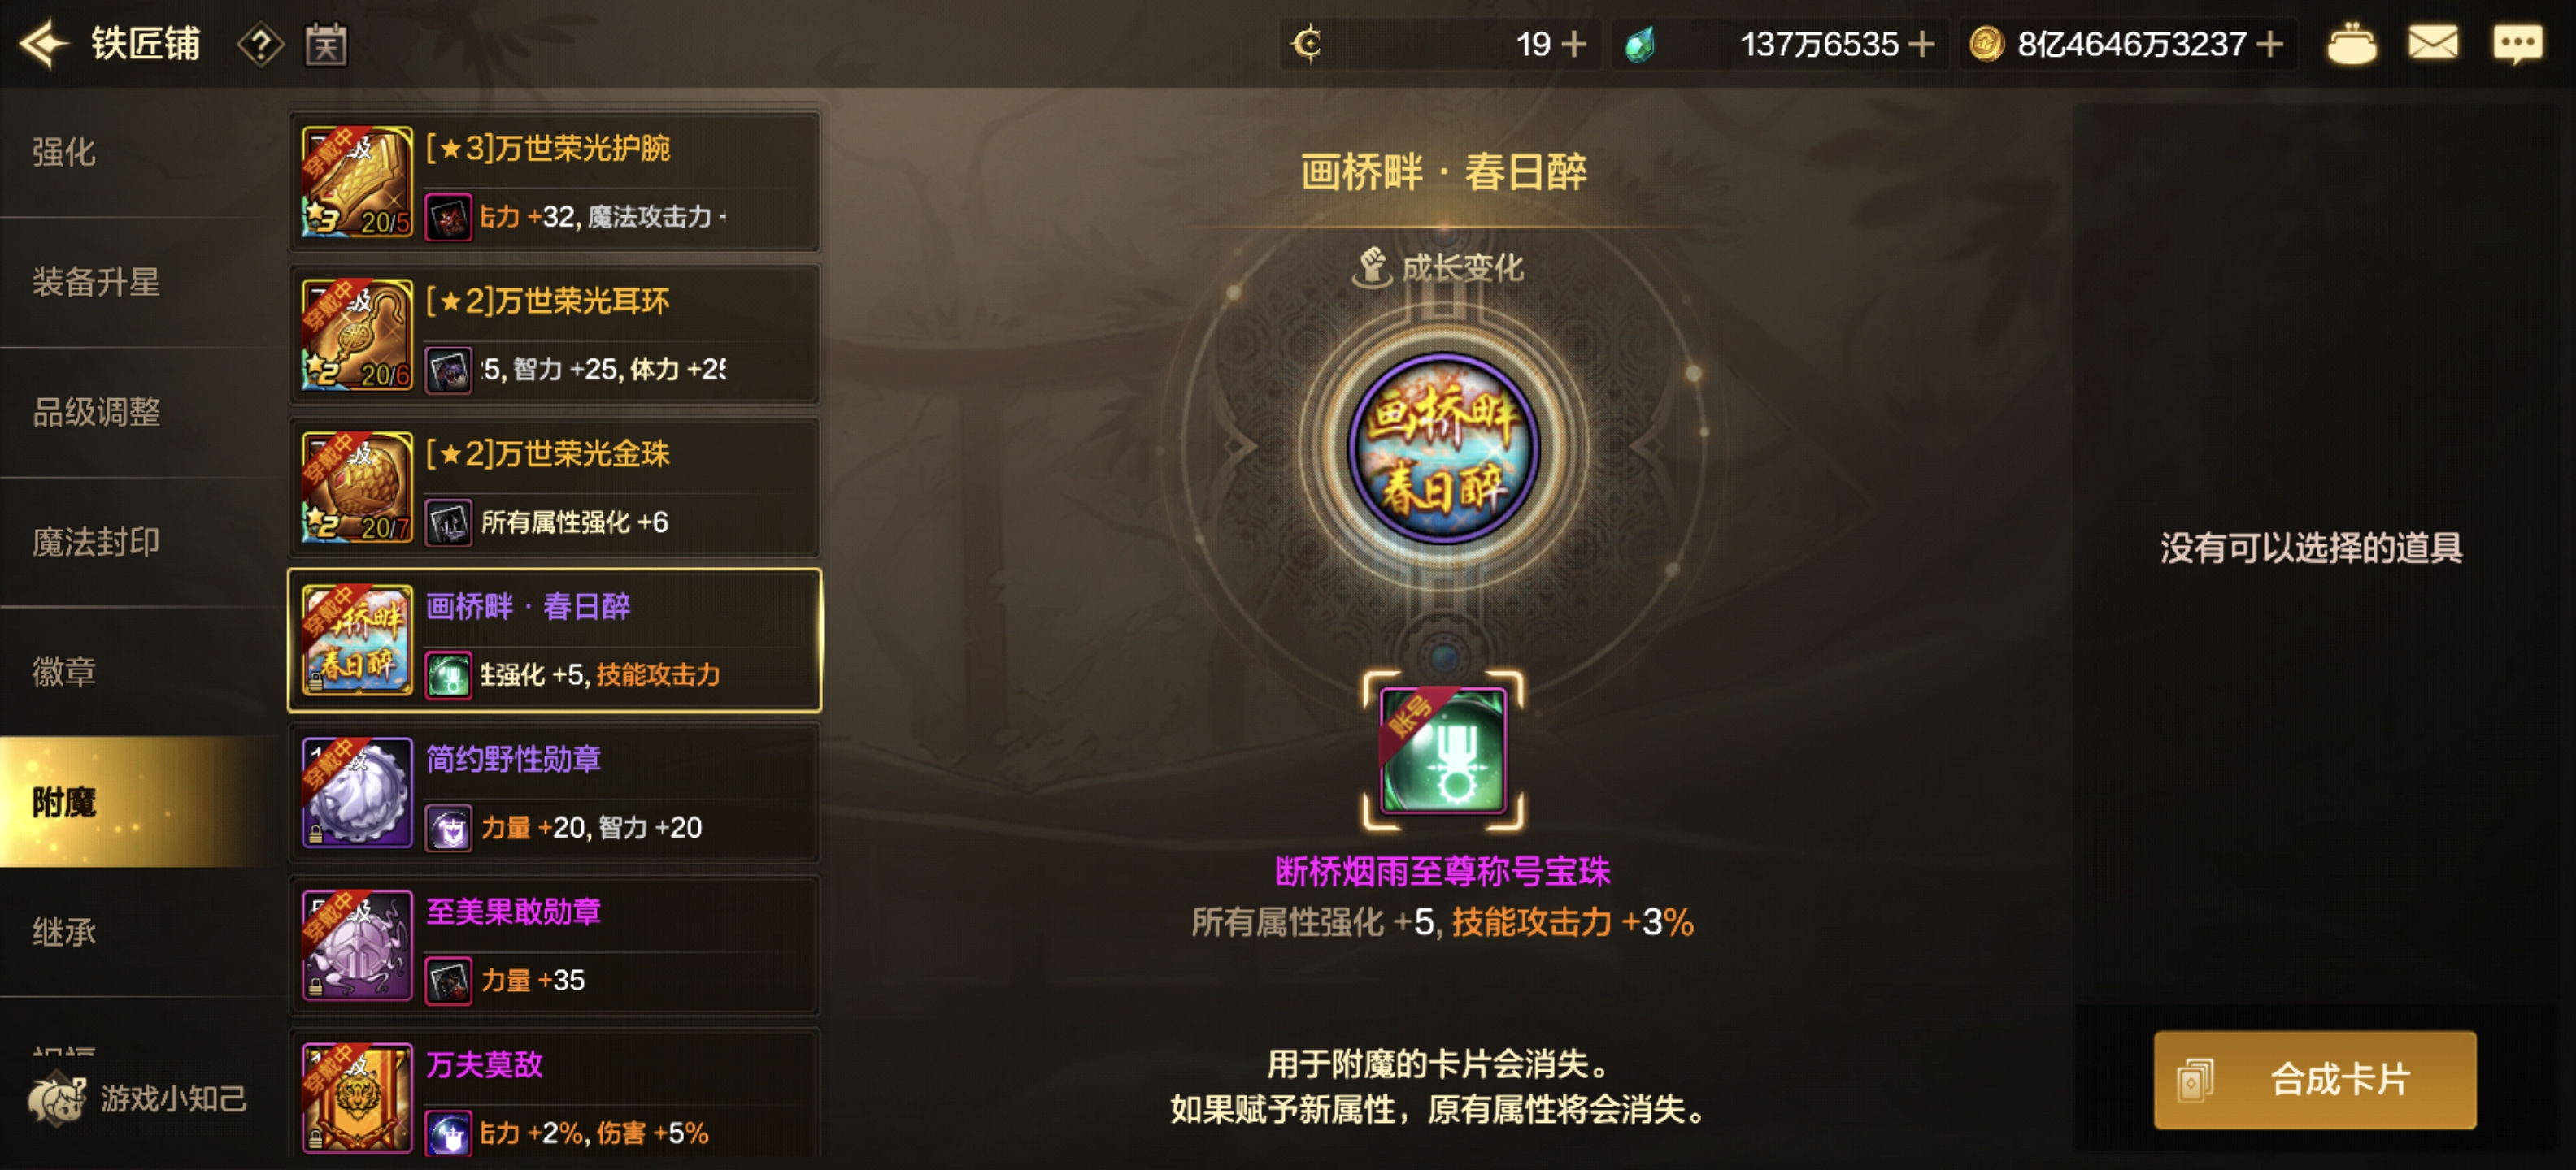The height and width of the screenshot is (1170, 2576).
Task: Click the 画桥畔春日醉 title emblem in center
Action: [1443, 447]
